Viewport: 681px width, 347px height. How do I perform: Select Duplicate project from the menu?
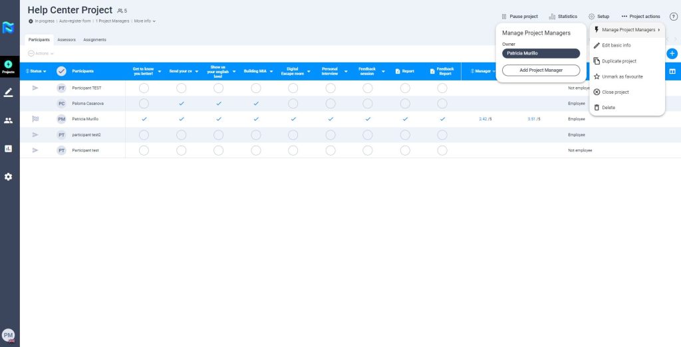[618, 61]
